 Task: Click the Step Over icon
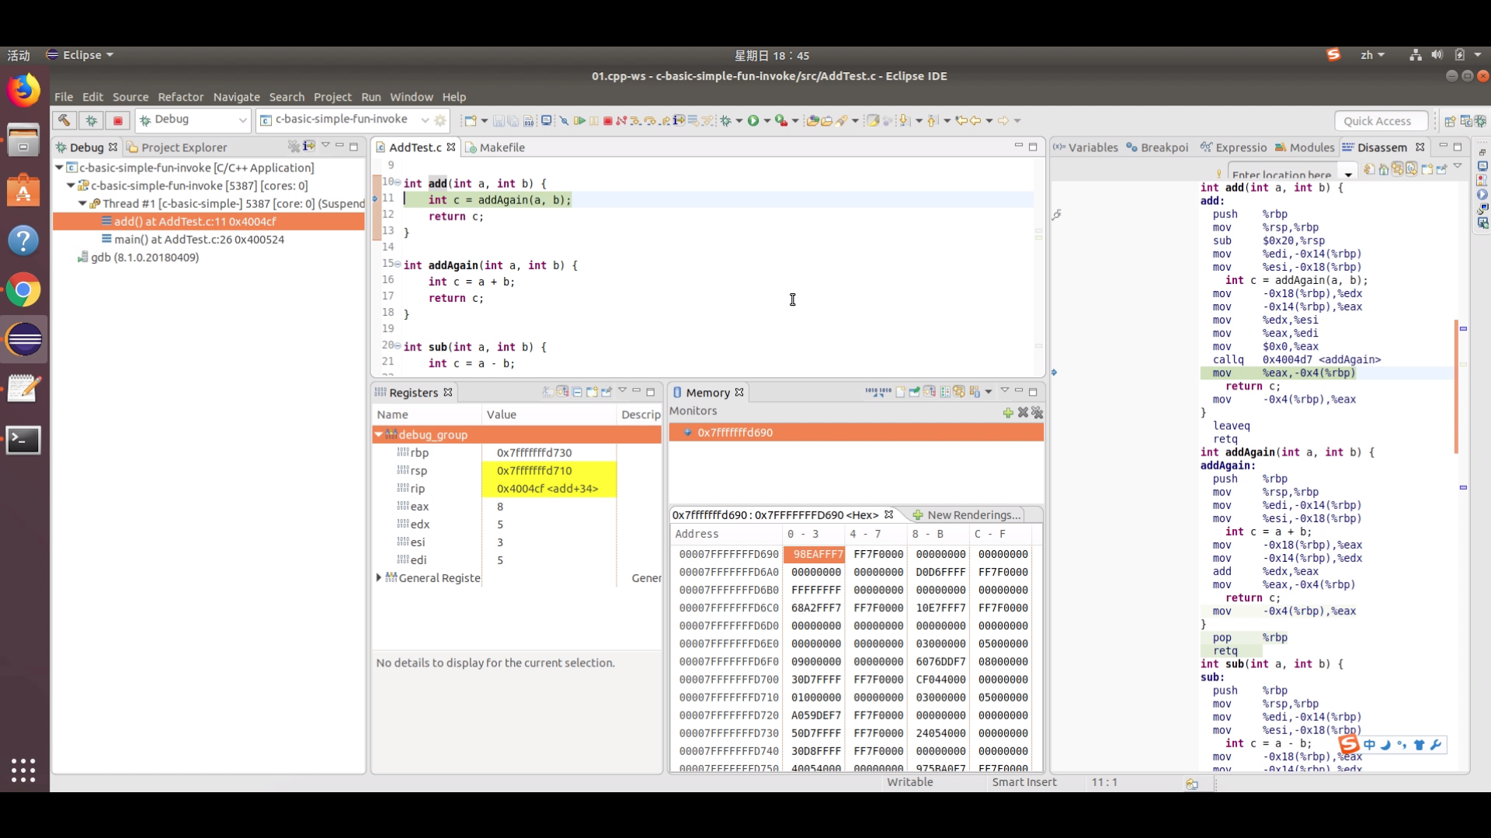pyautogui.click(x=651, y=120)
